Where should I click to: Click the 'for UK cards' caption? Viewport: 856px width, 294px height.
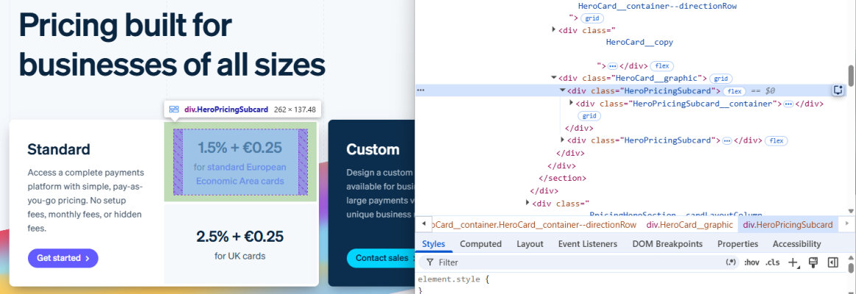click(x=240, y=256)
